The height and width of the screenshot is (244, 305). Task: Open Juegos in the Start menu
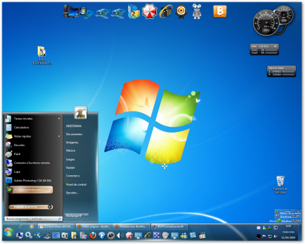(x=70, y=159)
